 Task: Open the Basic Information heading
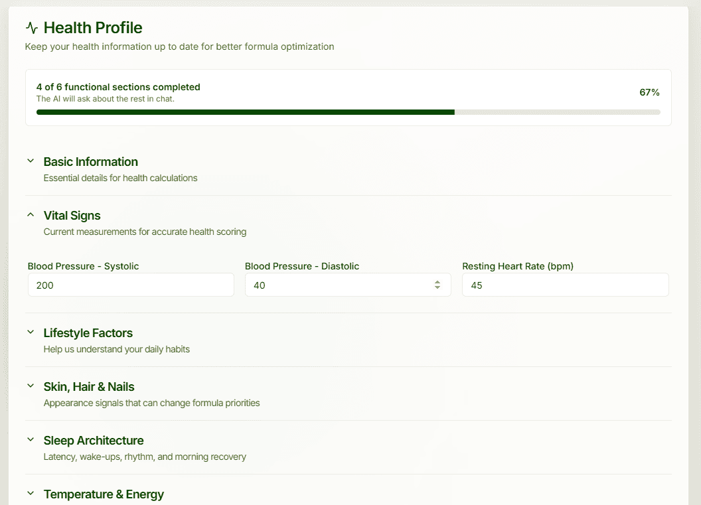(91, 162)
